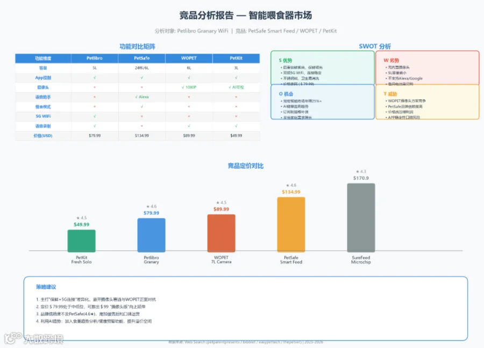Click the 策略建议 heading
The width and height of the screenshot is (484, 348).
click(46, 287)
